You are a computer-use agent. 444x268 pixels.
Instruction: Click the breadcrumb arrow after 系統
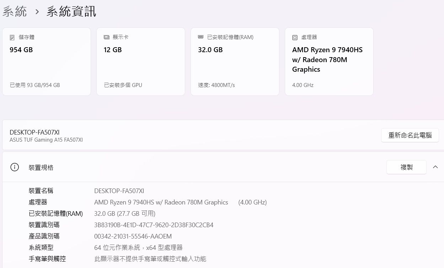point(37,12)
